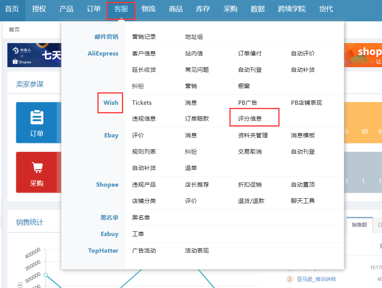
Task: Switch to the 销售额 tab
Action: pos(359,225)
